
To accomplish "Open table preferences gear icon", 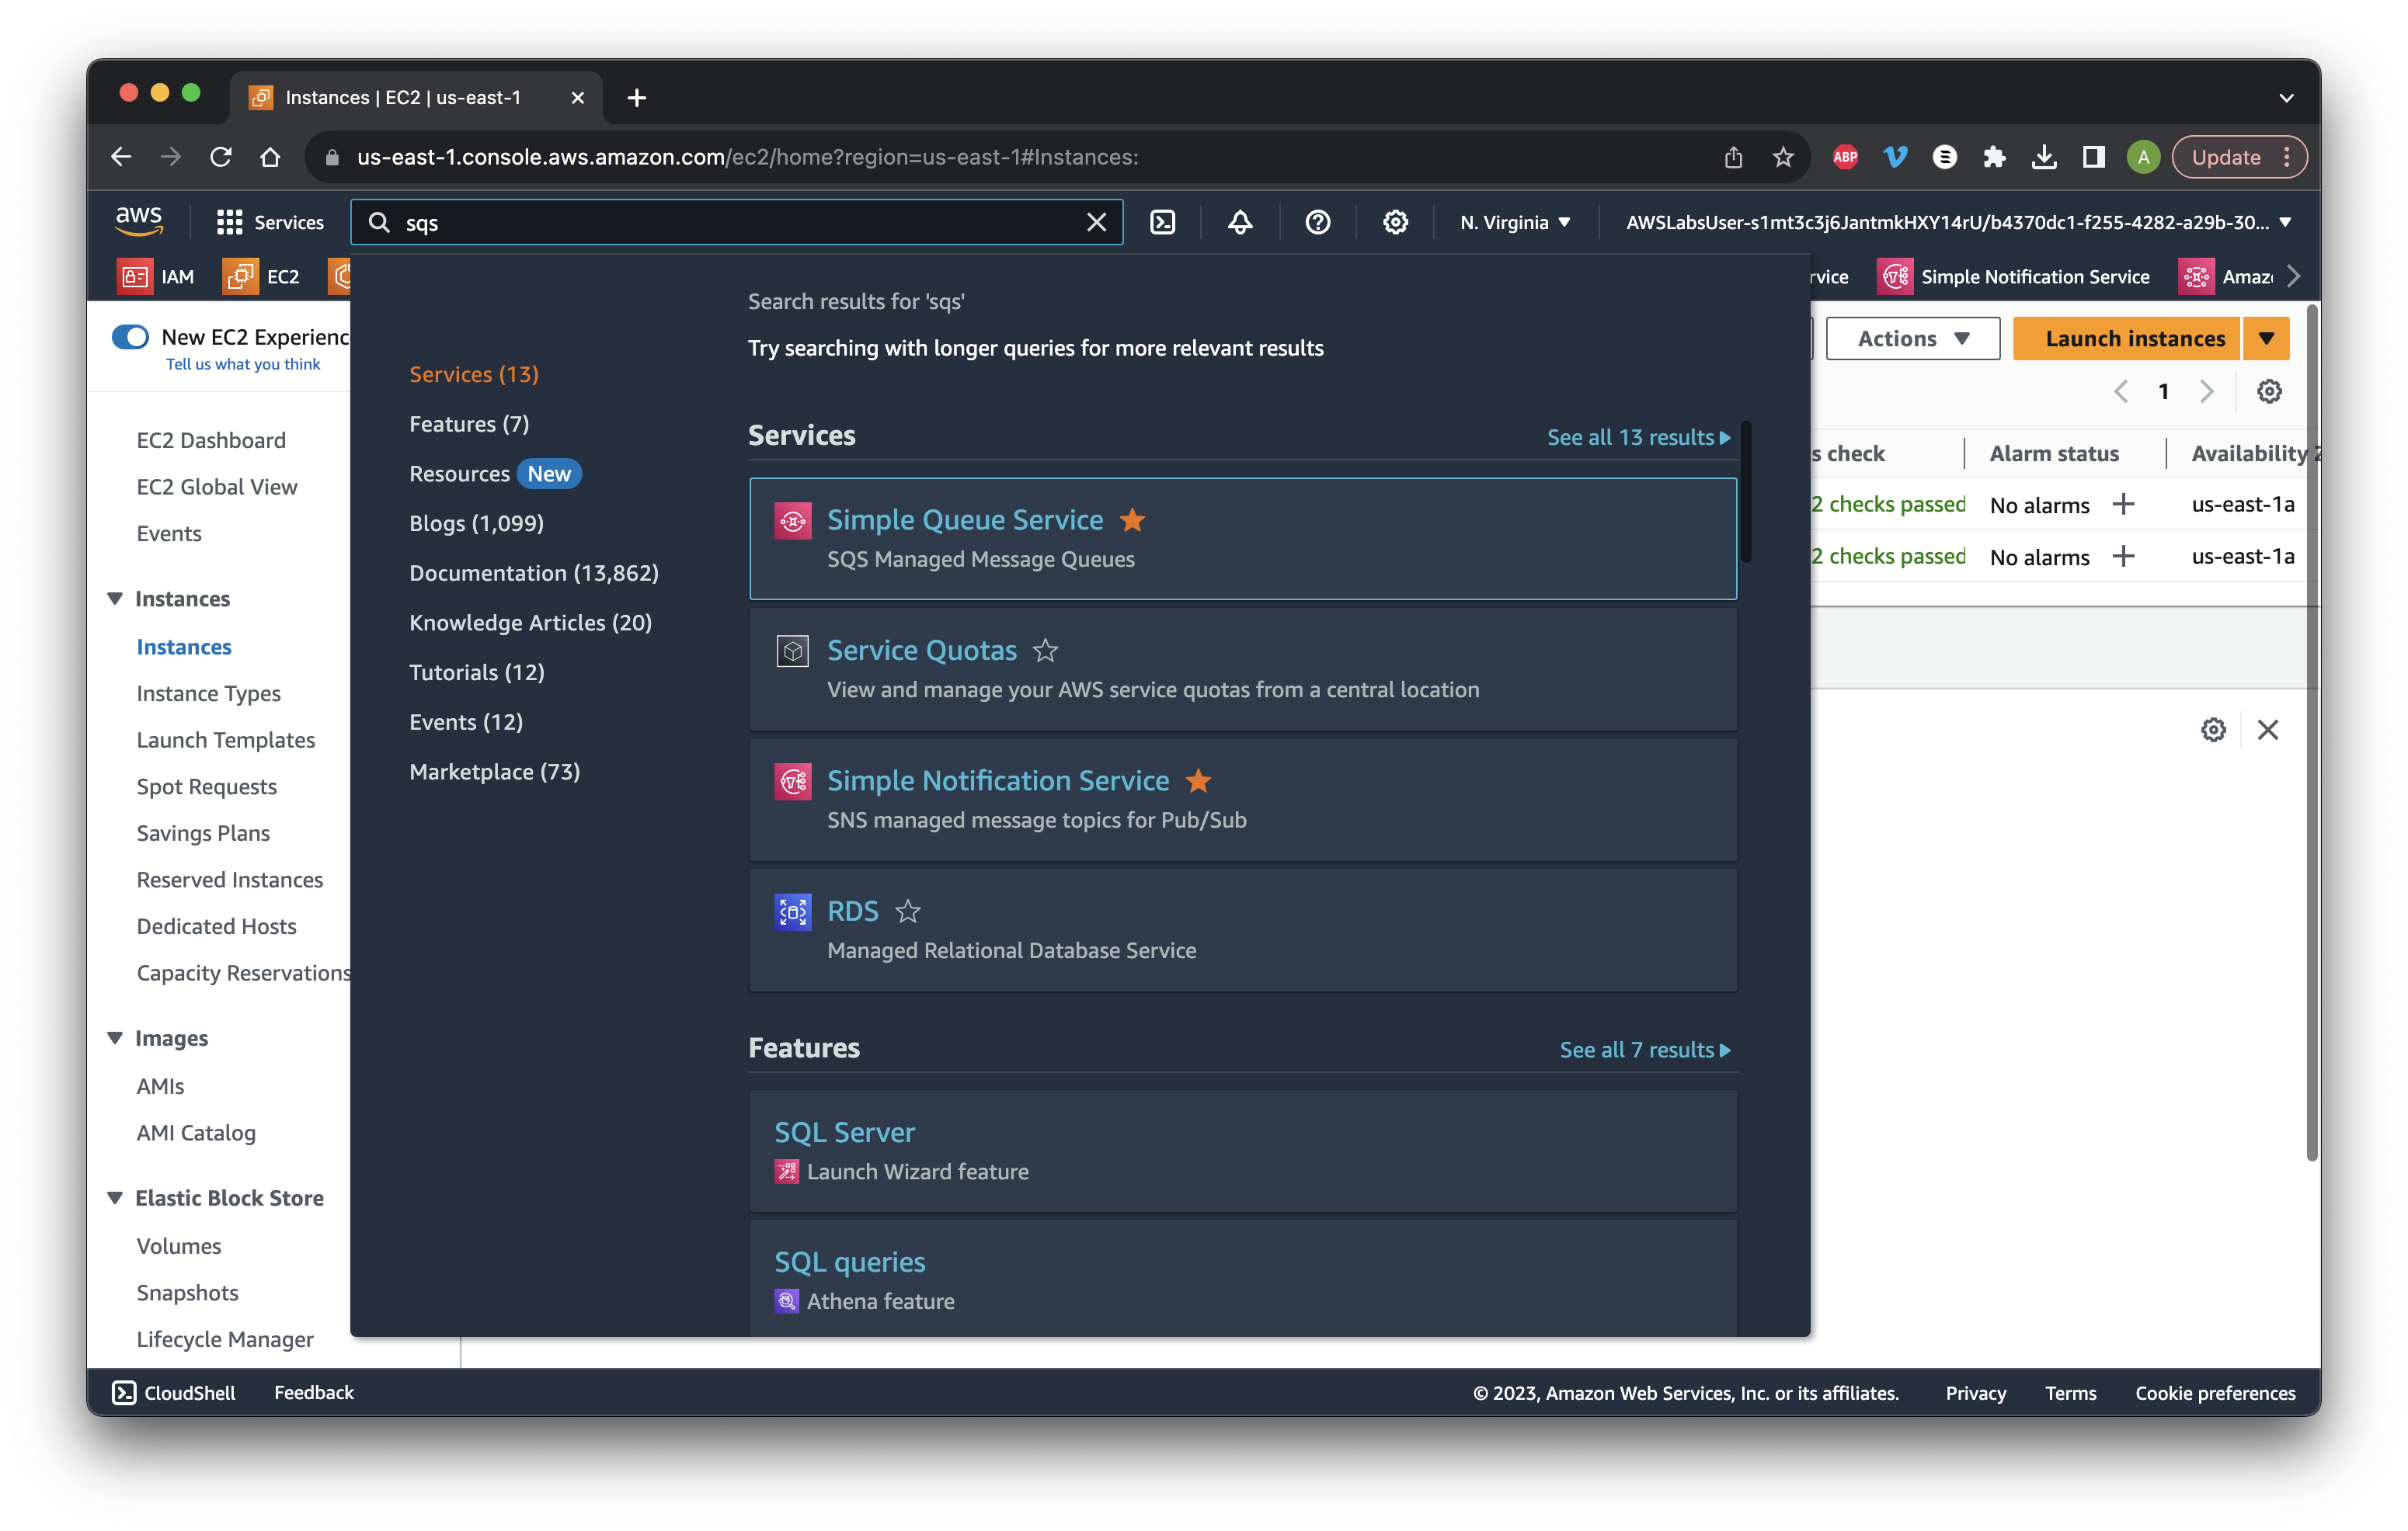I will click(2269, 392).
